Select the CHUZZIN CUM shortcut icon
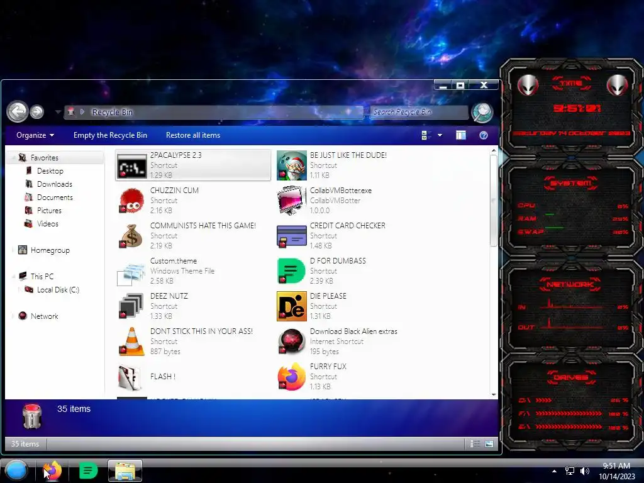Image resolution: width=644 pixels, height=483 pixels. click(131, 201)
